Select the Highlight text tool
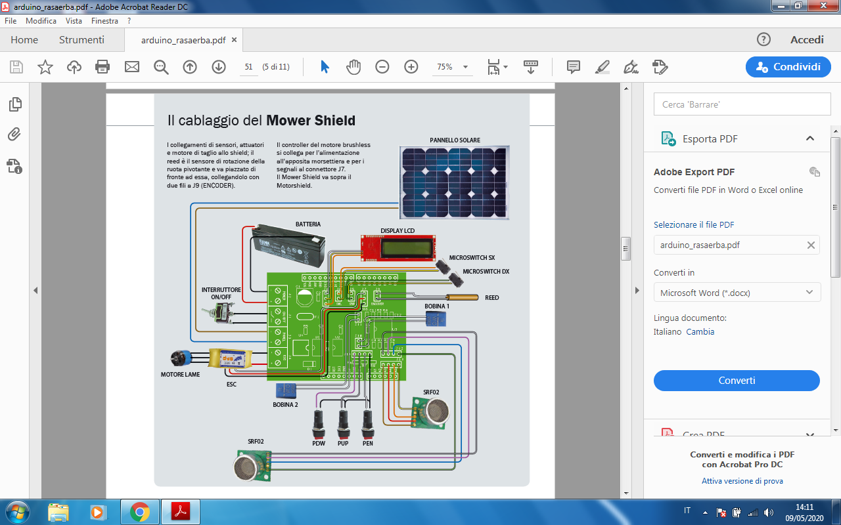The height and width of the screenshot is (525, 841). coord(602,67)
